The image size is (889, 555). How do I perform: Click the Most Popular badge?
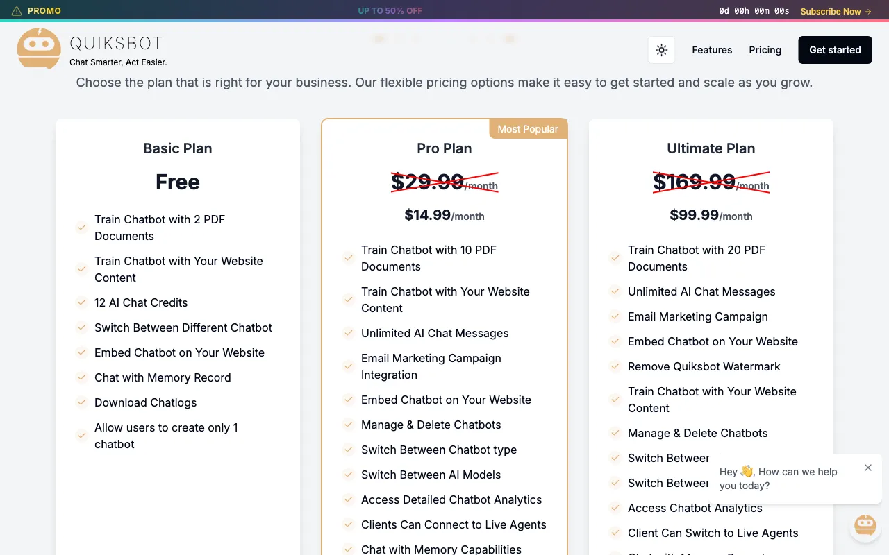(x=528, y=129)
